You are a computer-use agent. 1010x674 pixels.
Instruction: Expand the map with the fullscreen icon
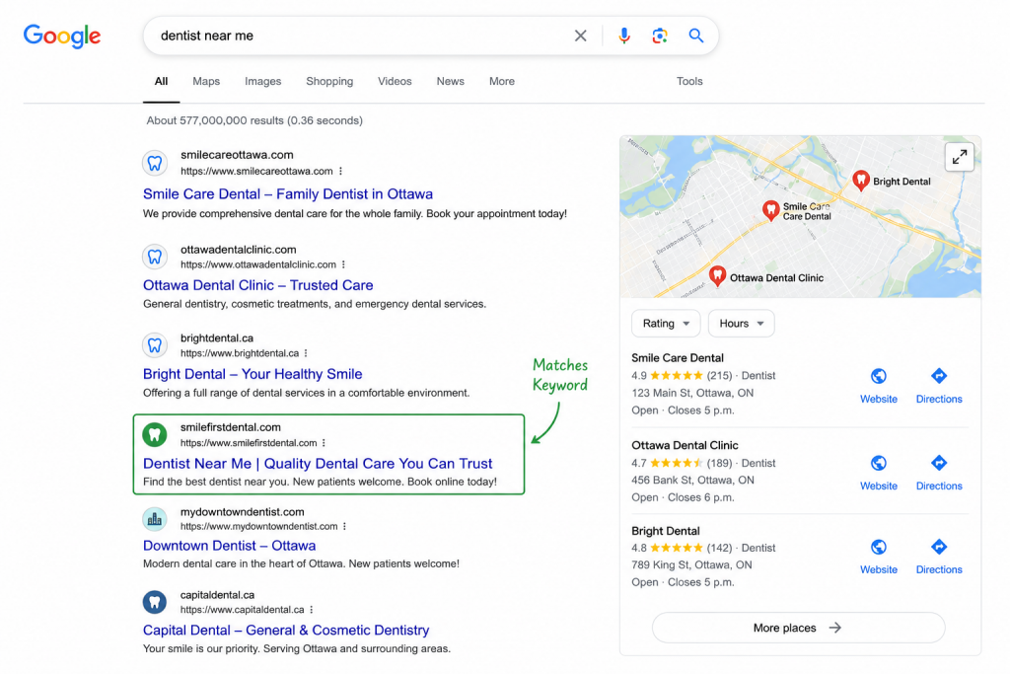click(x=959, y=157)
